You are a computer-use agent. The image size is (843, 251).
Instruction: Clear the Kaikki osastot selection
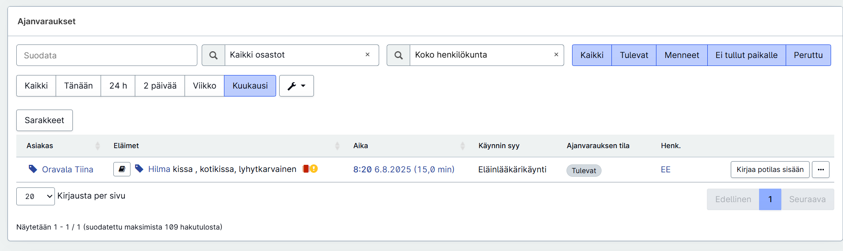(368, 54)
